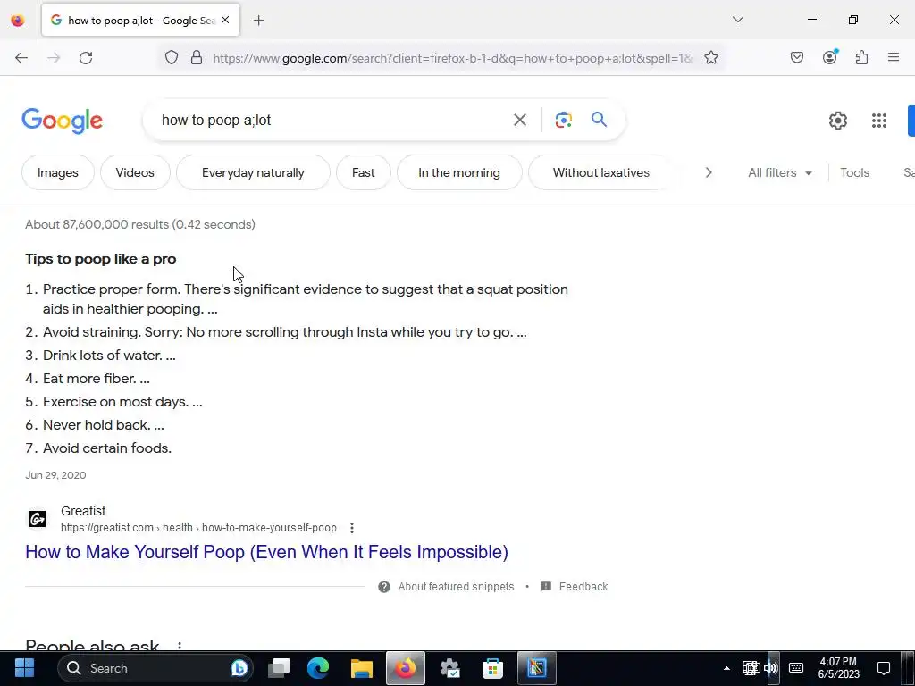Search by image with Google Lens icon
Image resolution: width=915 pixels, height=686 pixels.
click(x=563, y=121)
